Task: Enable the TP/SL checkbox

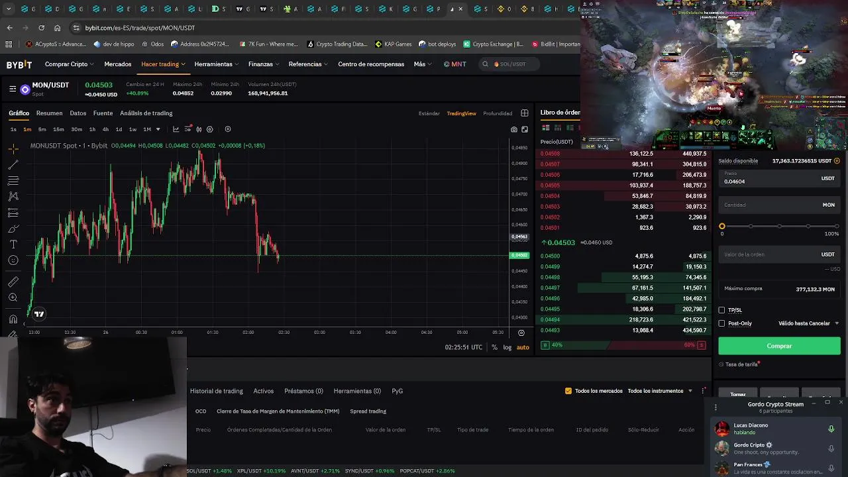Action: click(721, 310)
